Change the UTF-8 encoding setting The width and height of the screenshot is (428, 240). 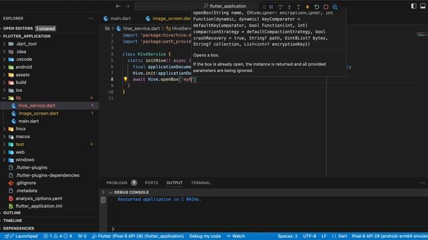pos(309,236)
